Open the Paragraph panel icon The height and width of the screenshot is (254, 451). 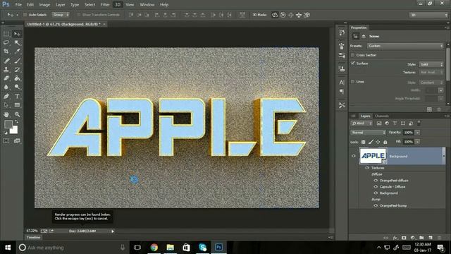coord(342,92)
